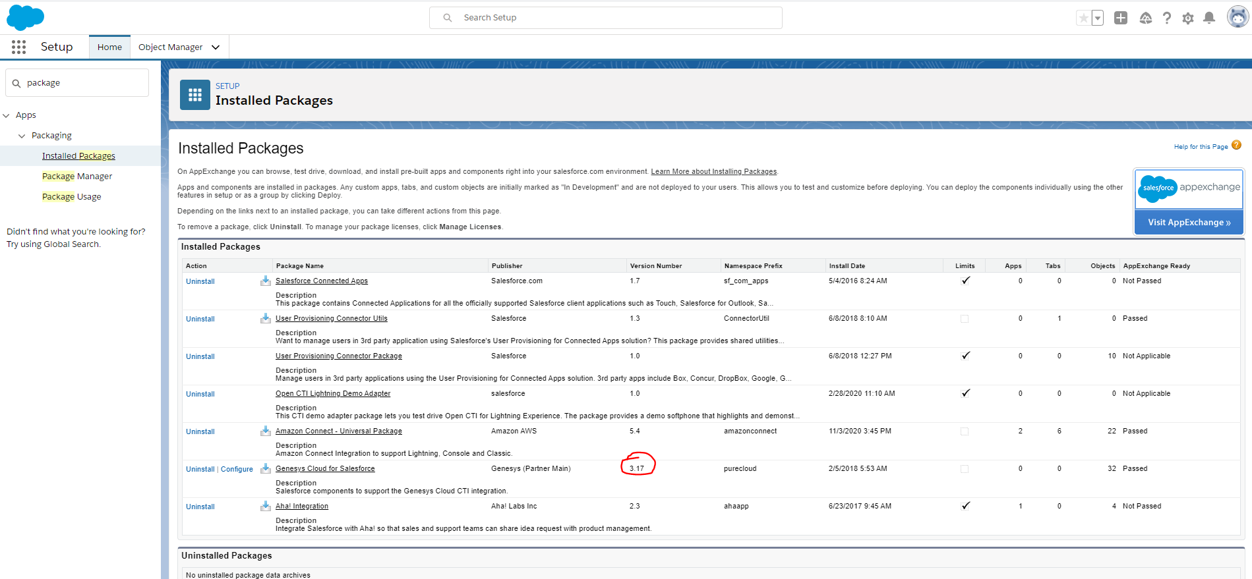Click the orange Help for this Page icon
The width and height of the screenshot is (1252, 579).
click(x=1236, y=146)
